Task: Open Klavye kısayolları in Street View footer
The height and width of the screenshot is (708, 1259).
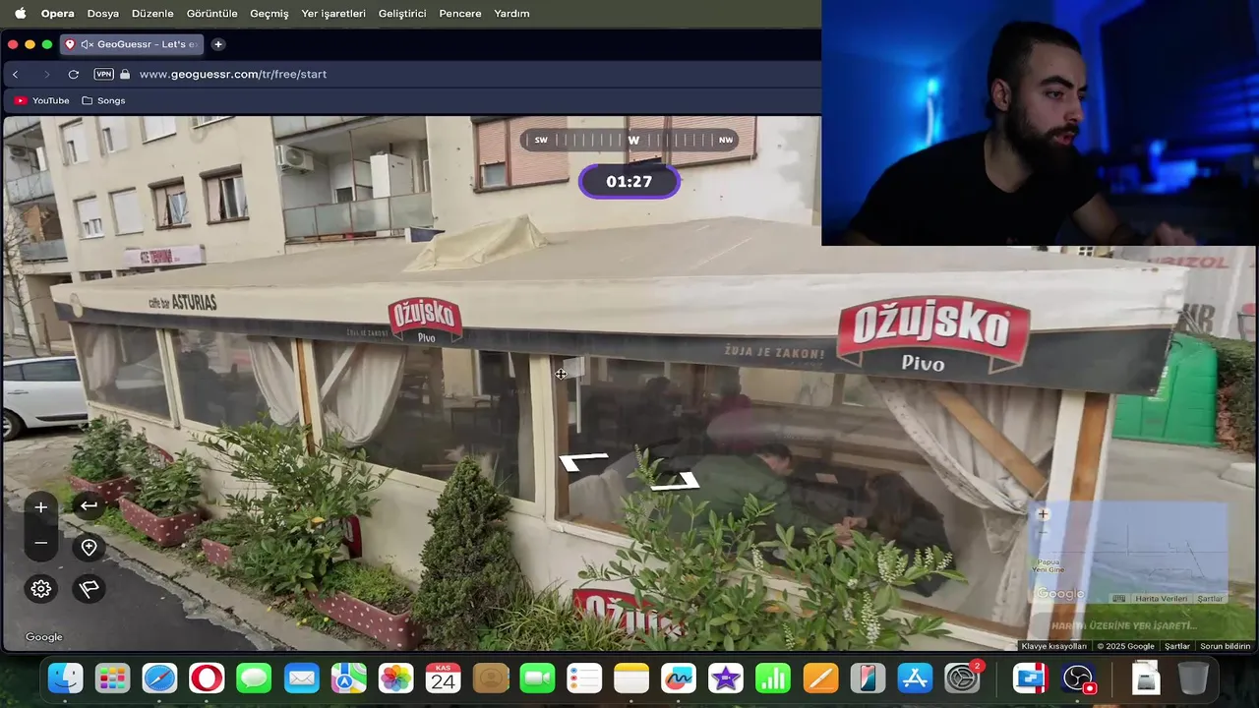Action: [1054, 646]
